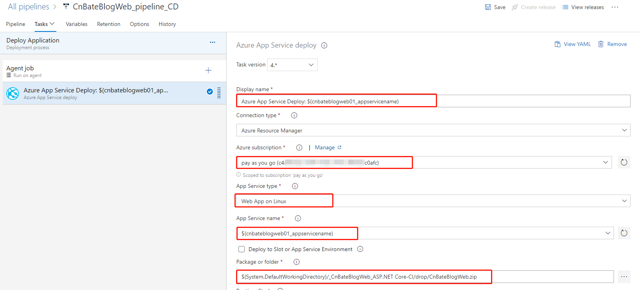Switch to the Options tab

coord(140,24)
